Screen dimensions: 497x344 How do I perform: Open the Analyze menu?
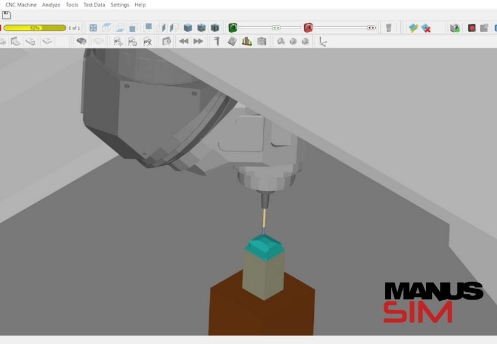point(51,5)
